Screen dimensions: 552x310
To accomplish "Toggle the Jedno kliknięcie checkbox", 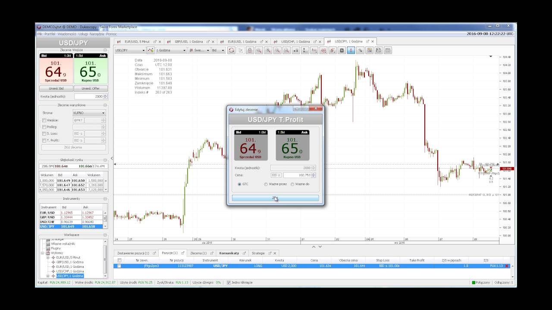I will click(229, 282).
